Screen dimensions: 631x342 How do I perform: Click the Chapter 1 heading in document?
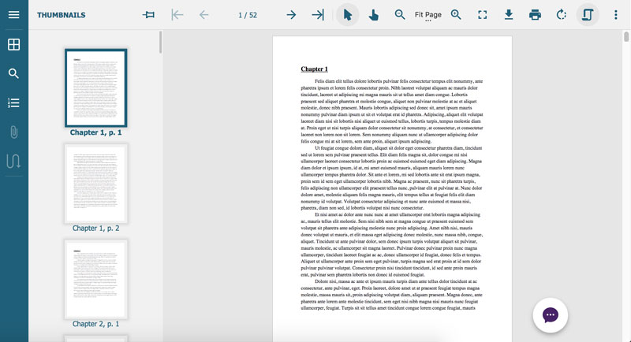coord(314,69)
